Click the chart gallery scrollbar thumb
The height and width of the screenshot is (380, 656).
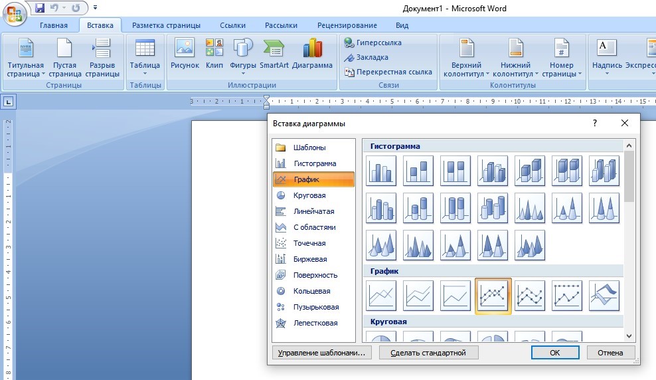click(x=629, y=177)
